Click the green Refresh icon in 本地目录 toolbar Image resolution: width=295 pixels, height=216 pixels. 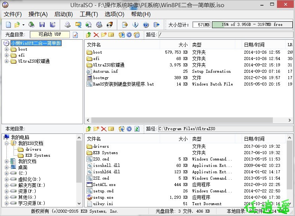137,129
